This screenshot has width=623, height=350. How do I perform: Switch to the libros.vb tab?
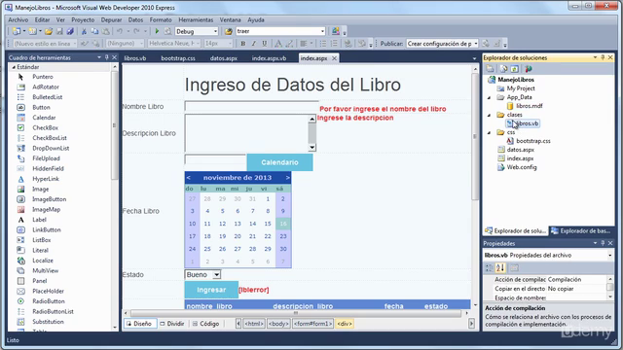135,58
